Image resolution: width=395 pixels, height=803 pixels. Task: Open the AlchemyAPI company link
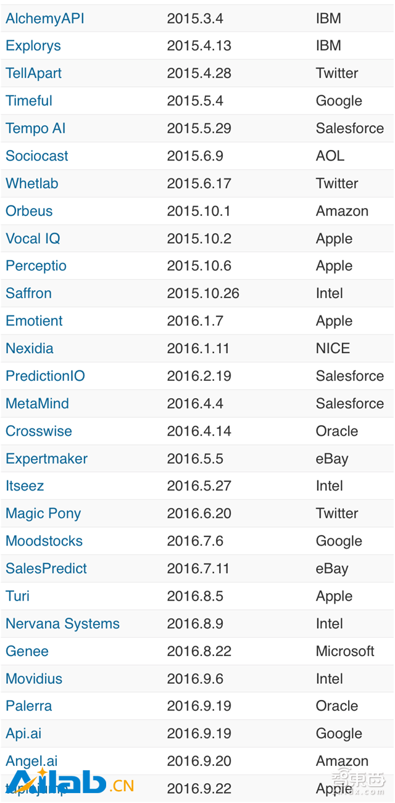click(45, 19)
